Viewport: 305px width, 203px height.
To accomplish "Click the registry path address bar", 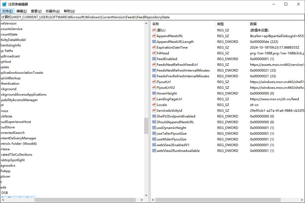I will [152, 17].
